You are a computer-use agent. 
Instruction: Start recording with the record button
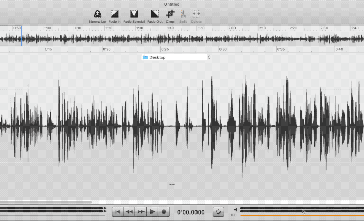pyautogui.click(x=164, y=212)
